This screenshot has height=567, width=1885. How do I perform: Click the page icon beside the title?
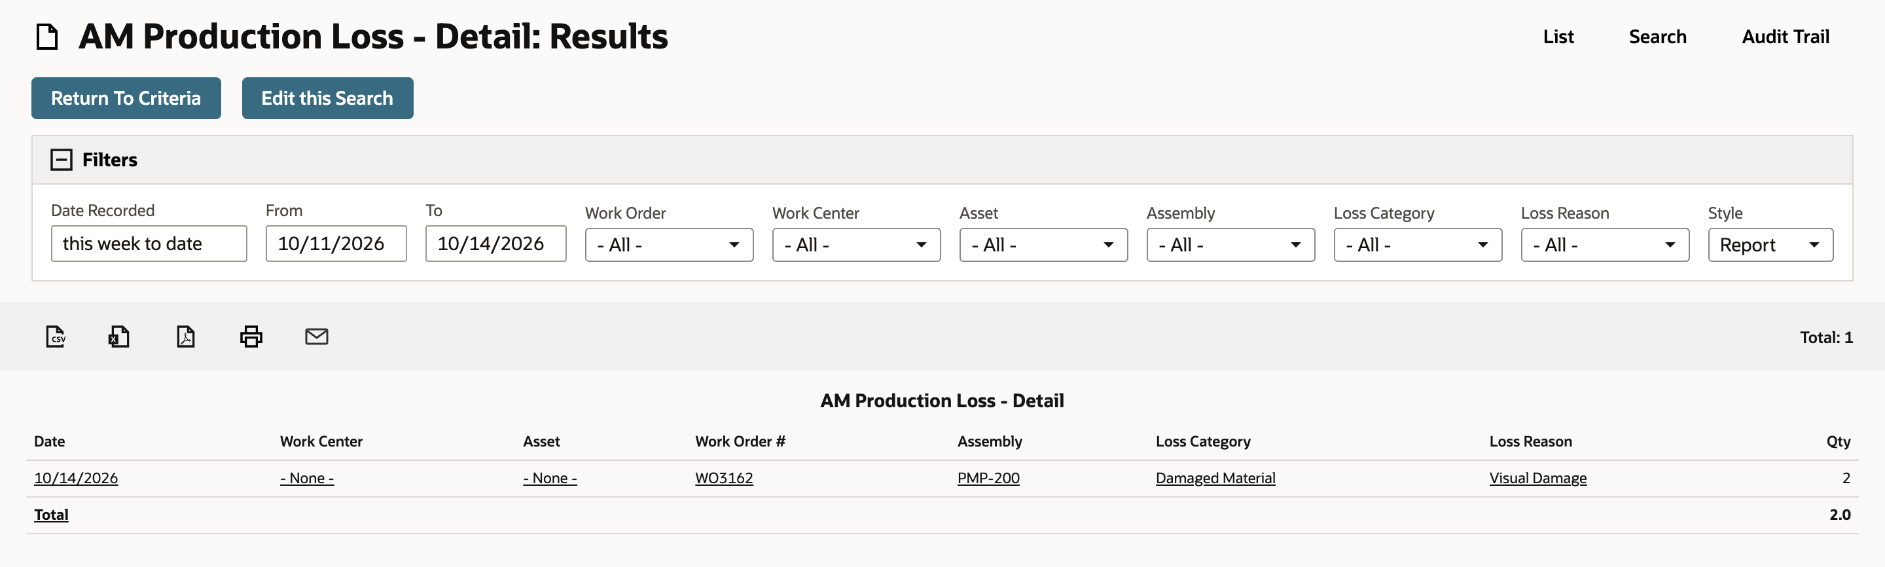click(48, 37)
